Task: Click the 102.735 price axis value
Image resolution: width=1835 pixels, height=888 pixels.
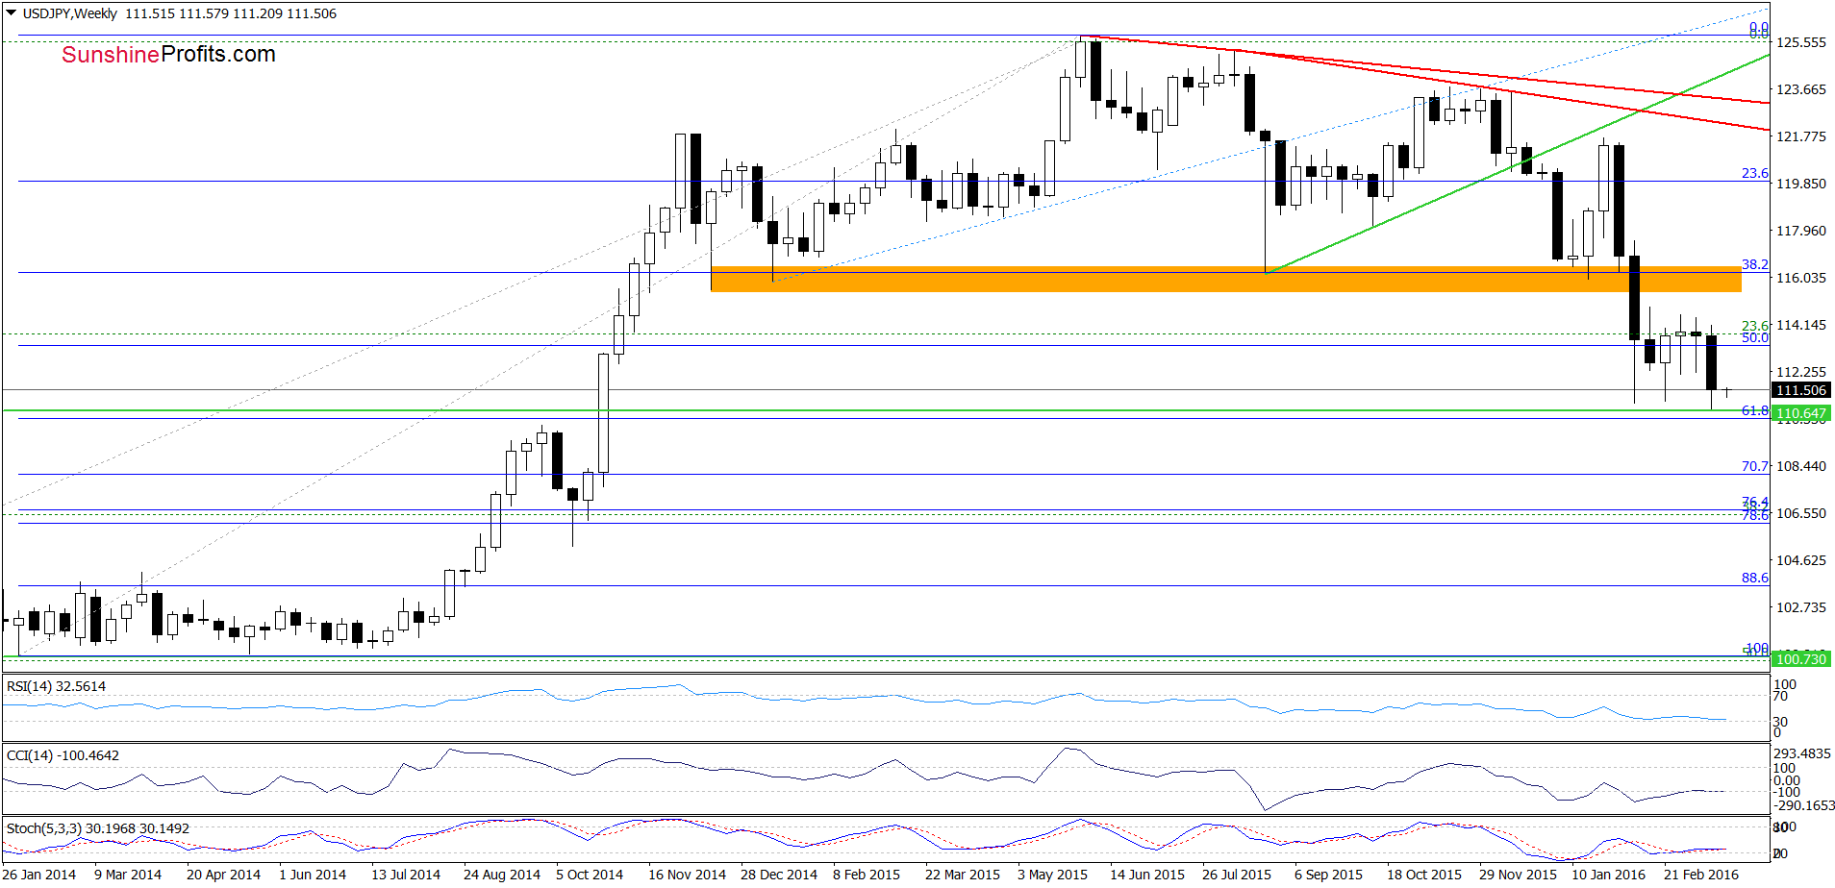Action: pyautogui.click(x=1800, y=607)
